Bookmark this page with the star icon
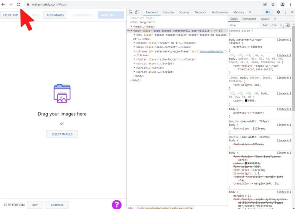The height and width of the screenshot is (209, 295). click(273, 4)
